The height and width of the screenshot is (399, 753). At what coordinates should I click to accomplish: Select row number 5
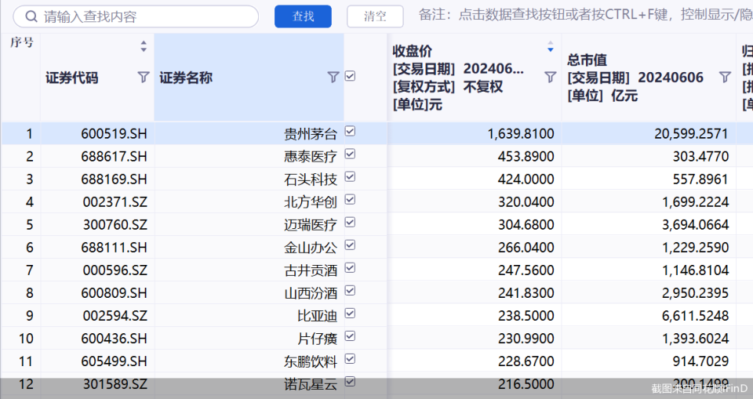click(x=21, y=225)
